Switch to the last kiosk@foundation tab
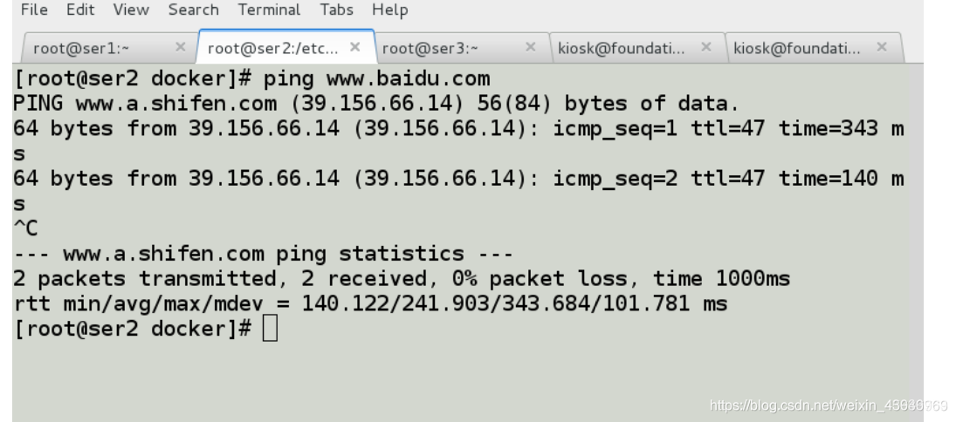956x422 pixels. (803, 47)
